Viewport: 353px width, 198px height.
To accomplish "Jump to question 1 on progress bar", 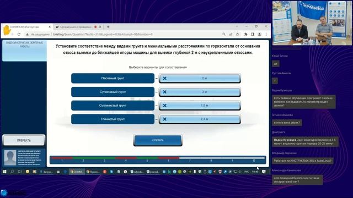I will pyautogui.click(x=62, y=161).
